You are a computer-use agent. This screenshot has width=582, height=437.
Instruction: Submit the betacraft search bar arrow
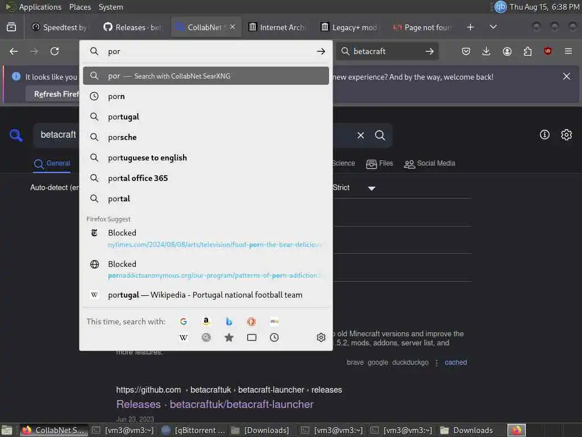point(430,51)
